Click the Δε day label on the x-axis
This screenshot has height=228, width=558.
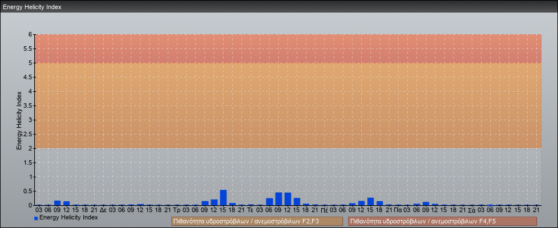[x=103, y=210]
